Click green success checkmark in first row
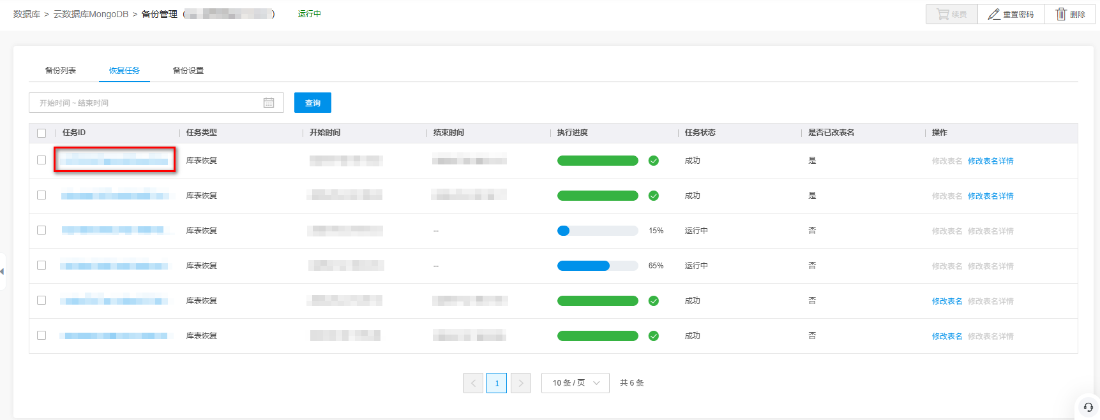This screenshot has width=1100, height=420. [x=653, y=161]
